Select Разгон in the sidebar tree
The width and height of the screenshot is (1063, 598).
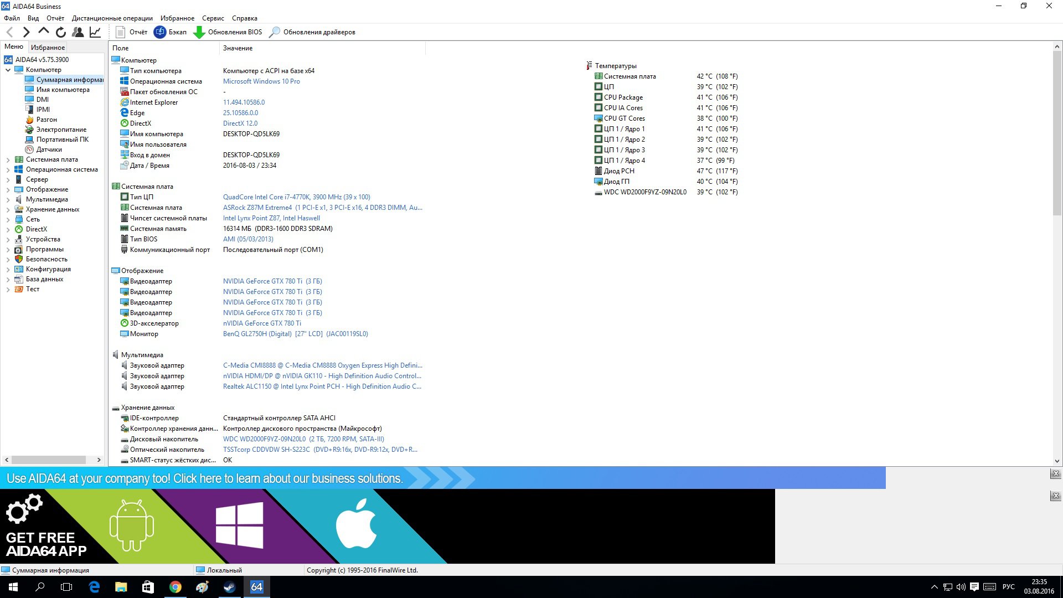coord(47,120)
